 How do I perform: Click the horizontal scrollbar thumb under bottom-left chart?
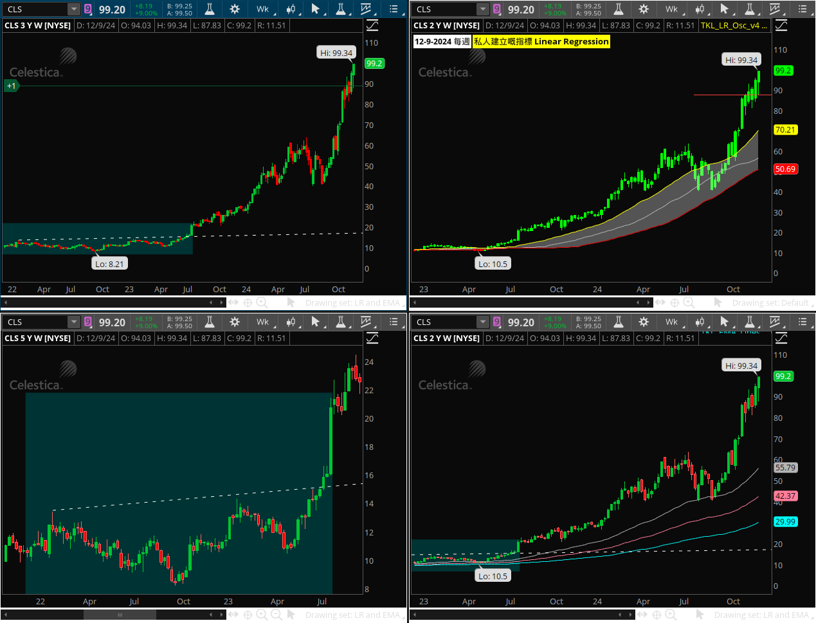[120, 615]
